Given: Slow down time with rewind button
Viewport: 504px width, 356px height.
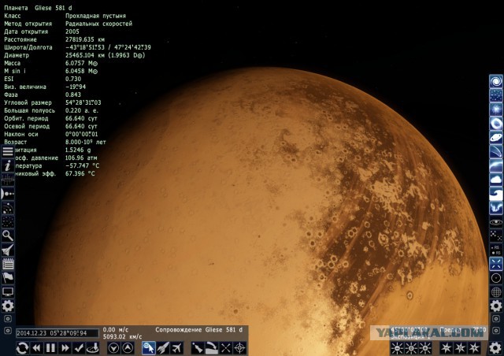Looking at the screenshot, I should pos(36,348).
